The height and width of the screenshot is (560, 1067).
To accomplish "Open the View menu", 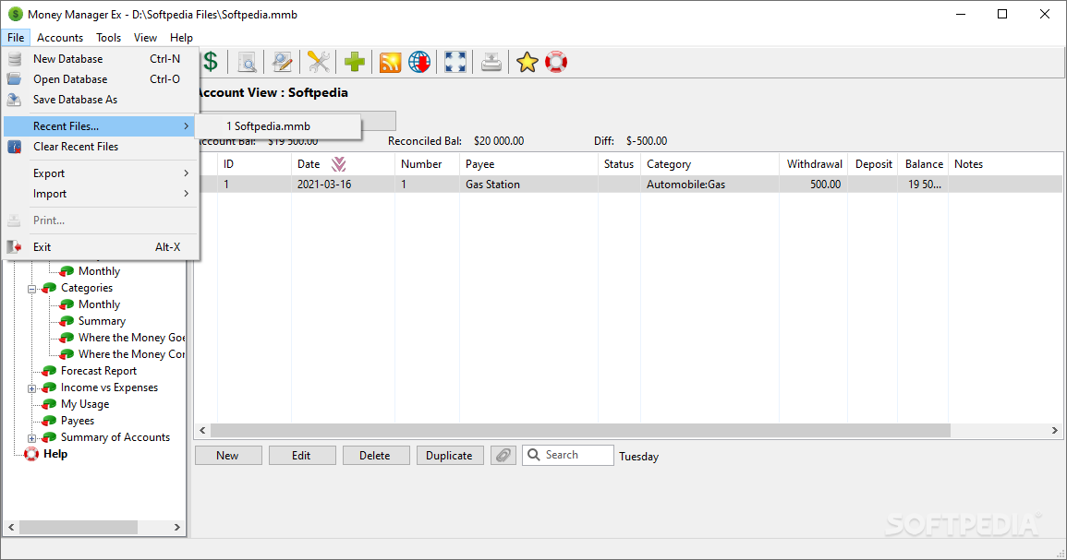I will [x=145, y=38].
